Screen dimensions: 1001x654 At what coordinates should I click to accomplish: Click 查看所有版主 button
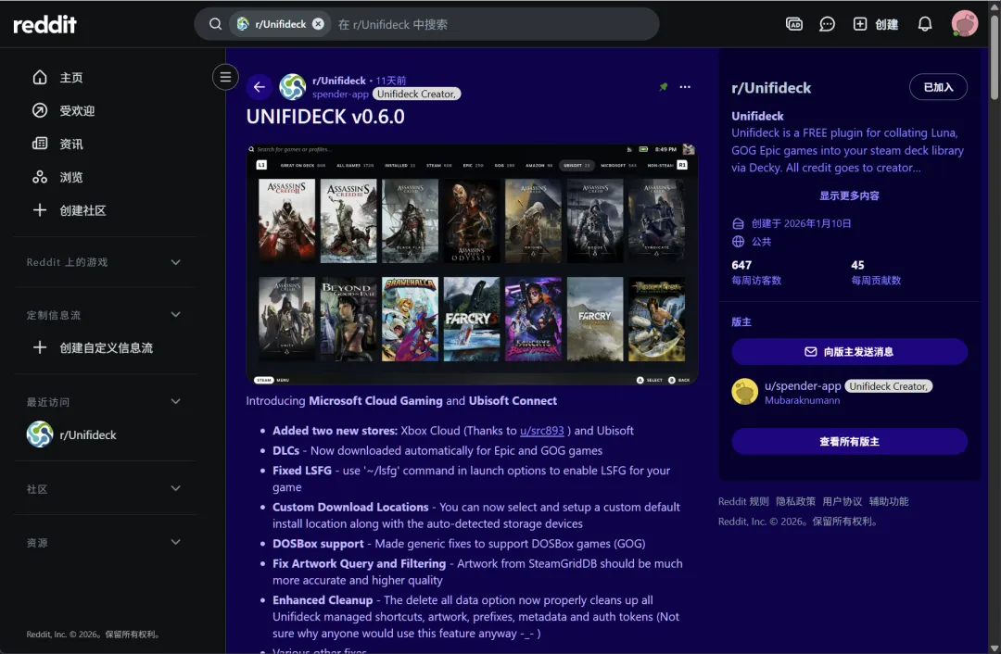point(849,442)
